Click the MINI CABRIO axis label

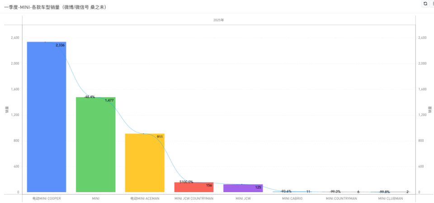(292, 198)
